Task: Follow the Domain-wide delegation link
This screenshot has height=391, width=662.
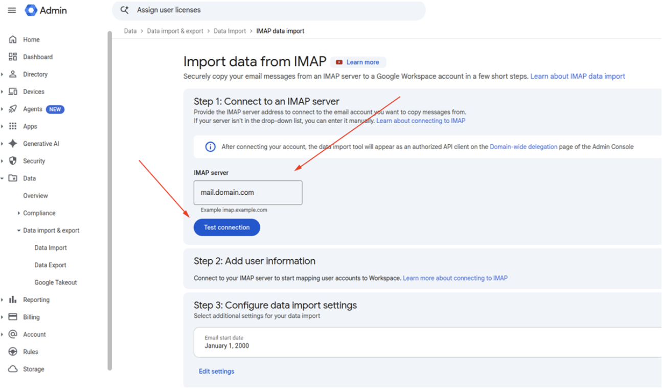Action: click(523, 147)
